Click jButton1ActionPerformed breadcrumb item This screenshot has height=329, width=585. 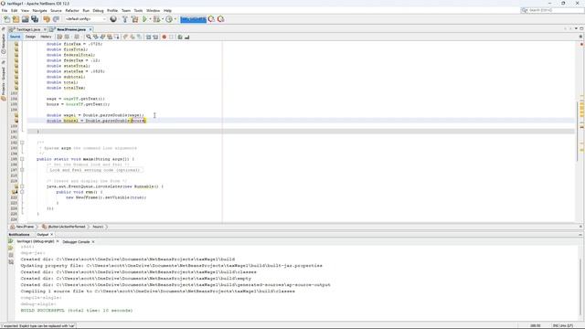[64, 227]
